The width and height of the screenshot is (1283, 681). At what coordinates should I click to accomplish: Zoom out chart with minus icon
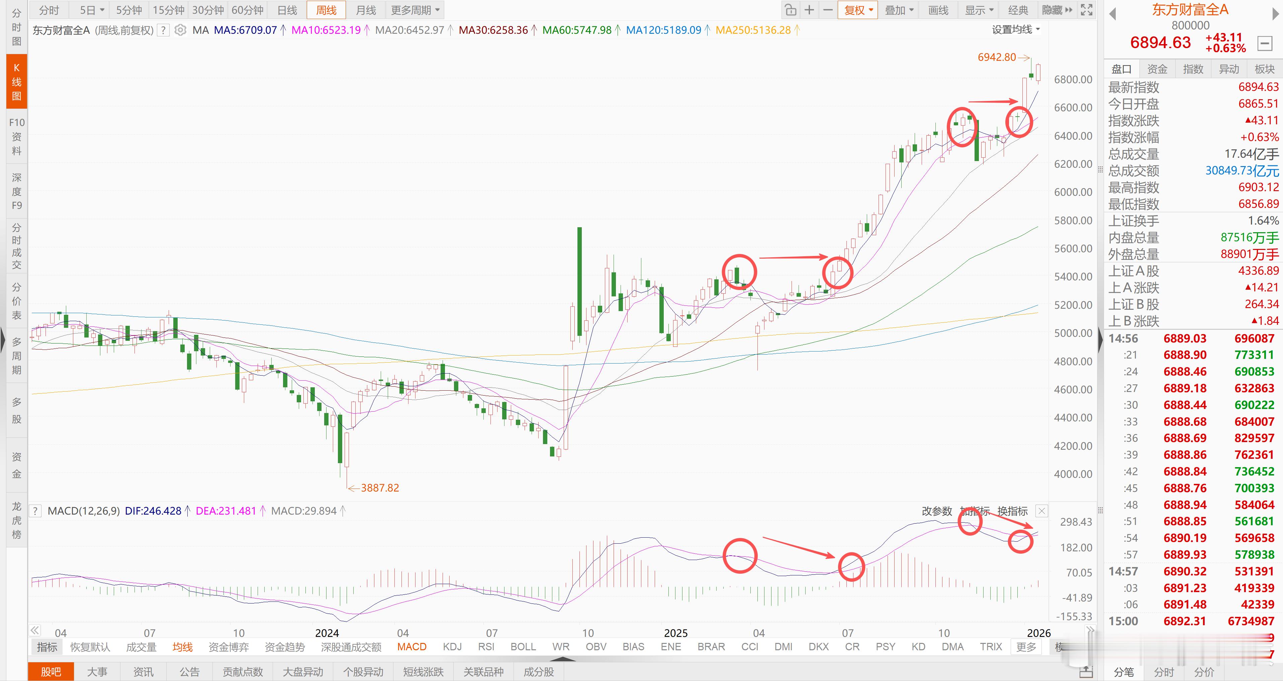(828, 10)
